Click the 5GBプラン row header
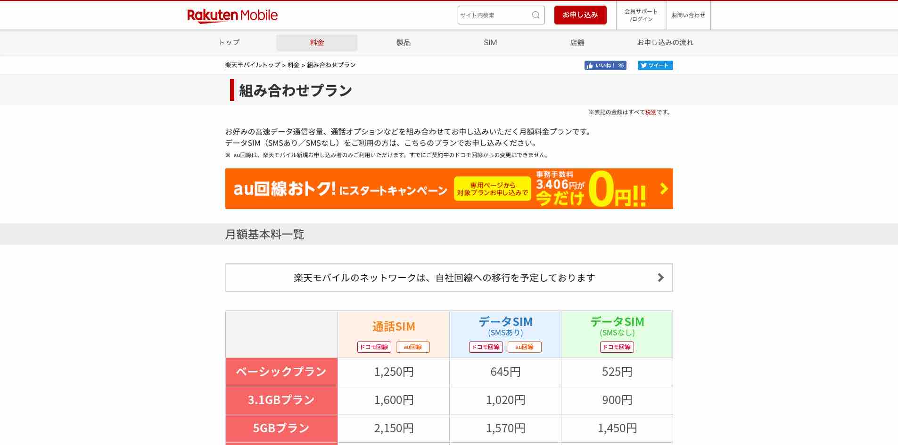 pos(281,428)
